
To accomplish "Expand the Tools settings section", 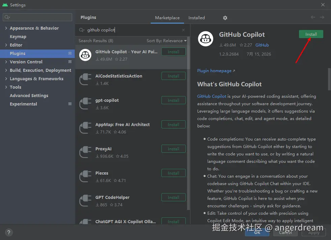I will (x=6, y=87).
